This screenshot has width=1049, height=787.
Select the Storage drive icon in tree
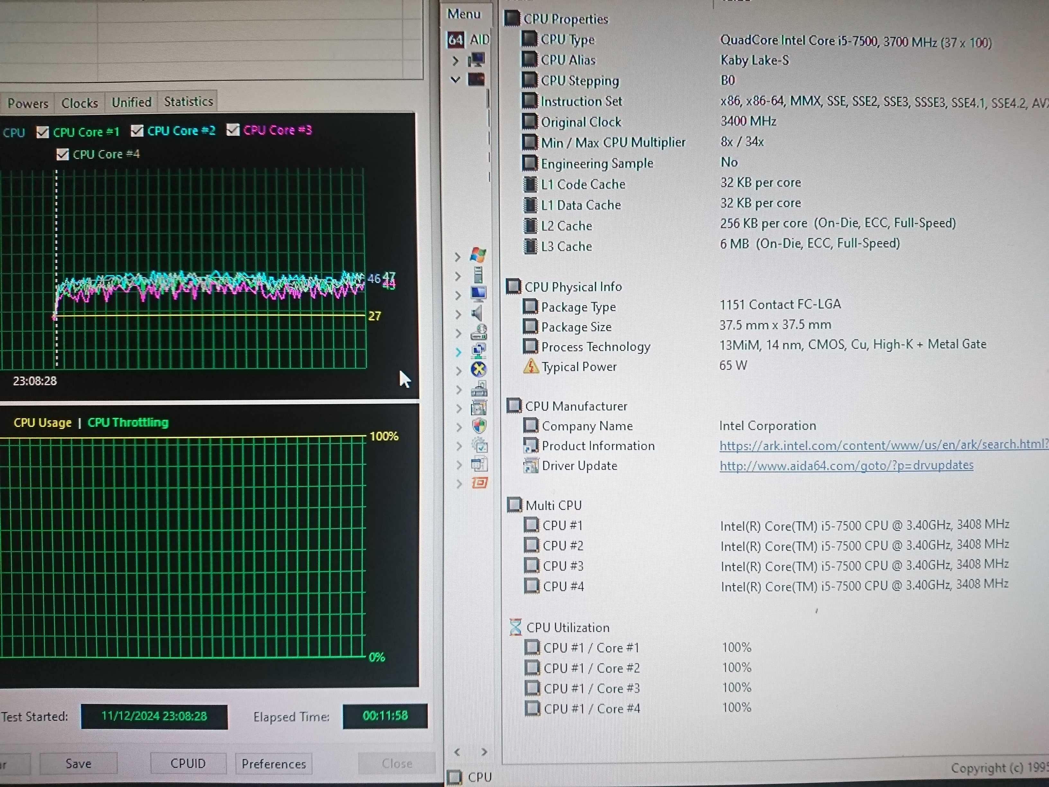[479, 332]
